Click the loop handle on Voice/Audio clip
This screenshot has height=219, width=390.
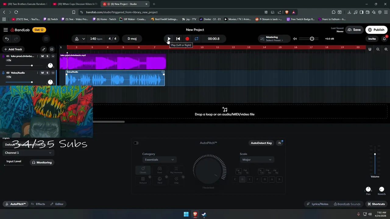pos(163,72)
